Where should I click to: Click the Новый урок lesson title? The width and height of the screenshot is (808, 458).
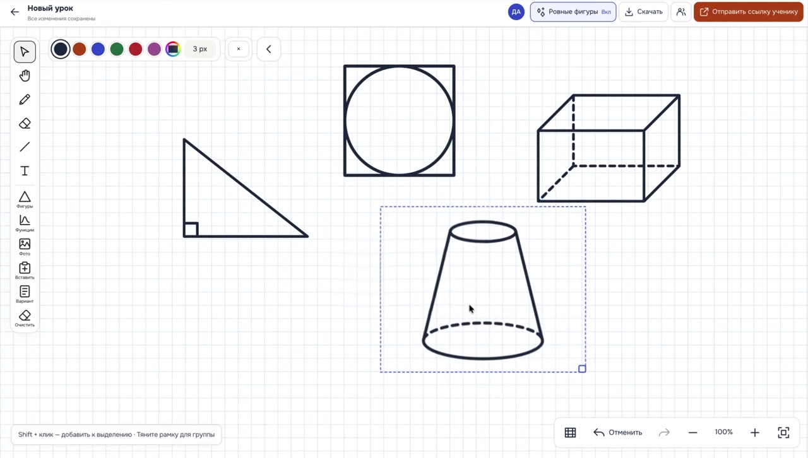(50, 8)
